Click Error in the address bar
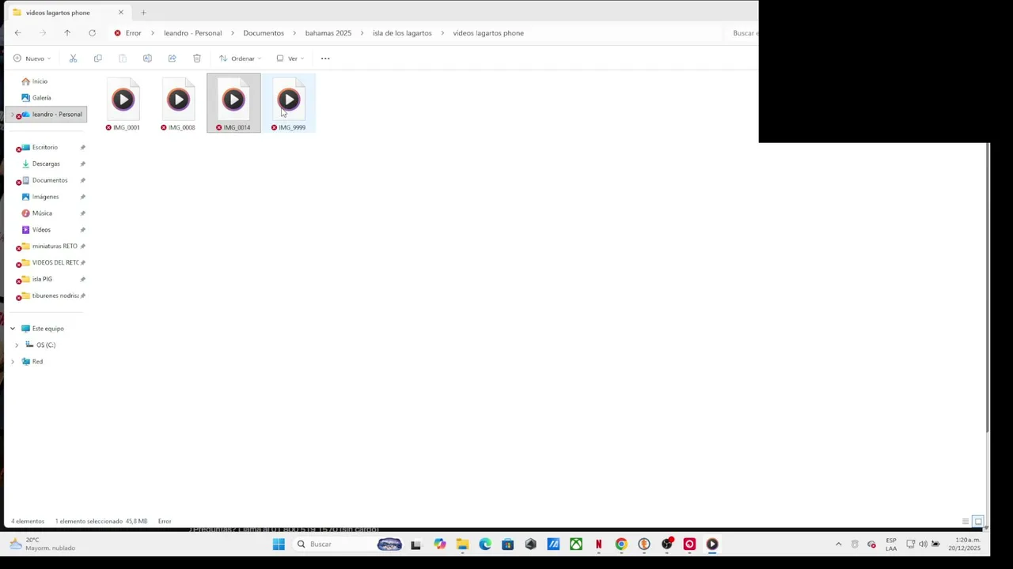 click(133, 33)
